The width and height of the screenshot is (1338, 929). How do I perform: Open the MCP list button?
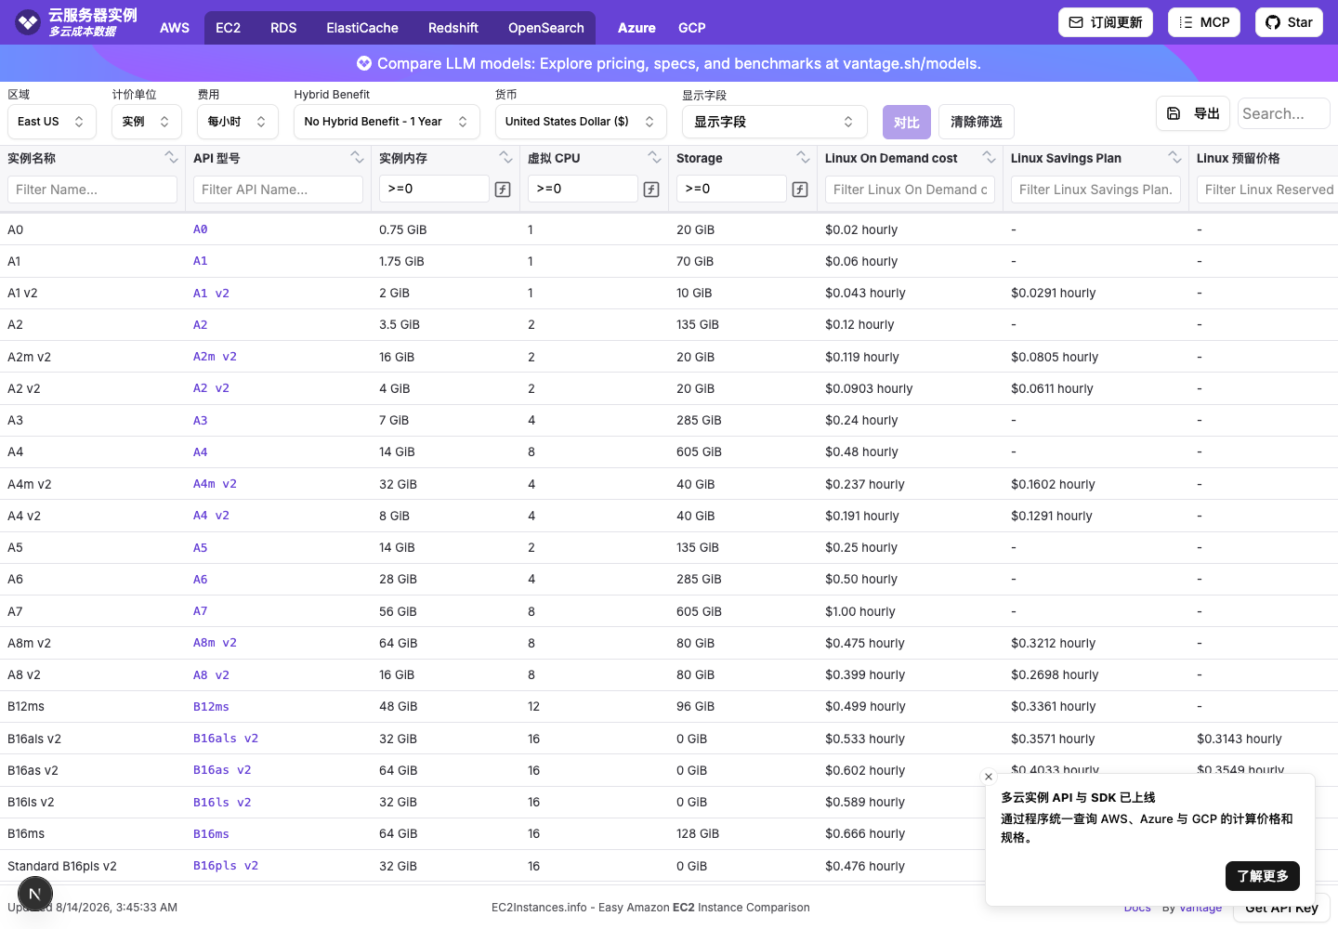[1204, 22]
